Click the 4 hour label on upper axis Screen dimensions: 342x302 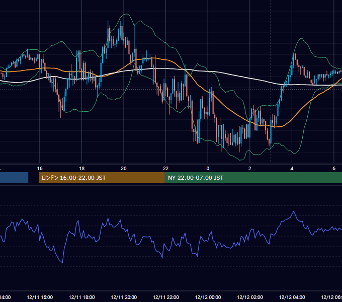pos(292,169)
